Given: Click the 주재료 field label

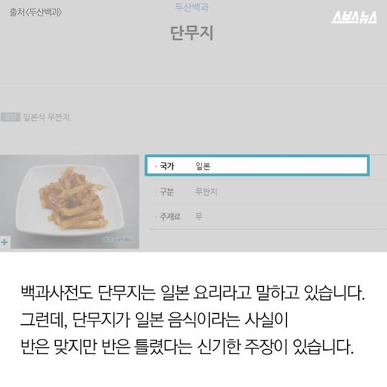Looking at the screenshot, I should tap(170, 216).
